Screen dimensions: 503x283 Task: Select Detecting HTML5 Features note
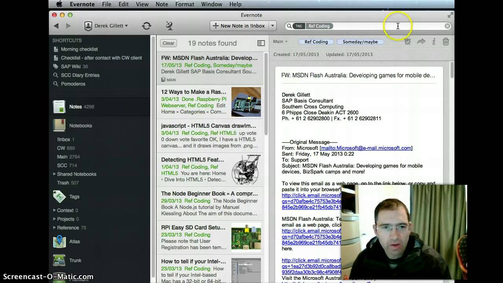[210, 170]
